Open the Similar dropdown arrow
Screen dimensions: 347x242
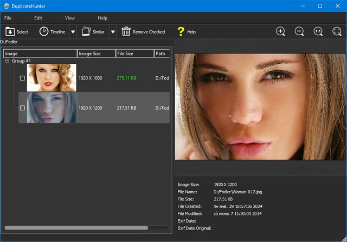tap(113, 32)
